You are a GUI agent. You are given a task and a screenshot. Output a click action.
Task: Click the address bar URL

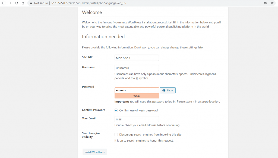tap(89, 3)
